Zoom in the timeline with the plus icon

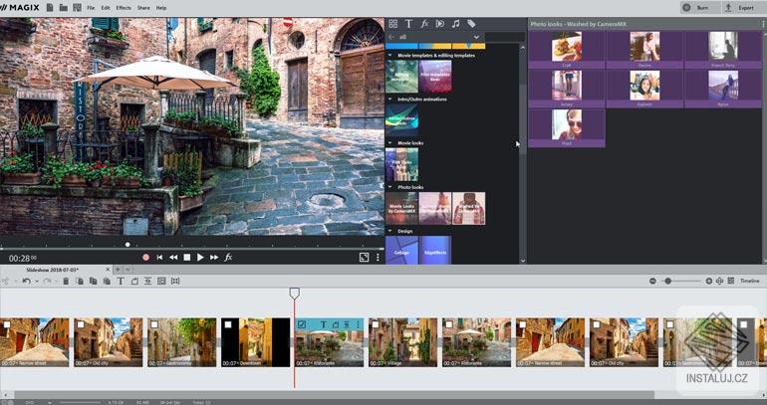(x=709, y=281)
